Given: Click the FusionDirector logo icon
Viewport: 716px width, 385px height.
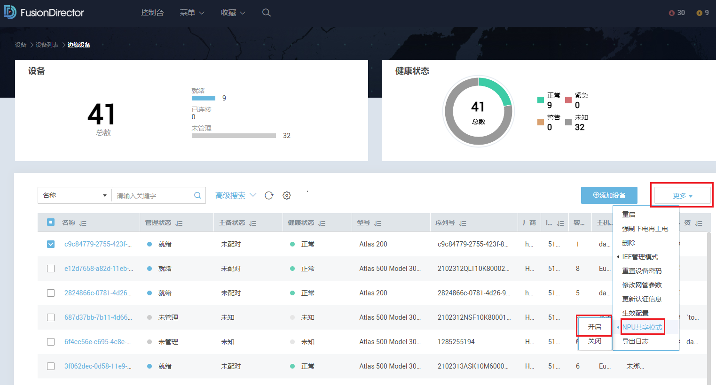Looking at the screenshot, I should point(10,12).
